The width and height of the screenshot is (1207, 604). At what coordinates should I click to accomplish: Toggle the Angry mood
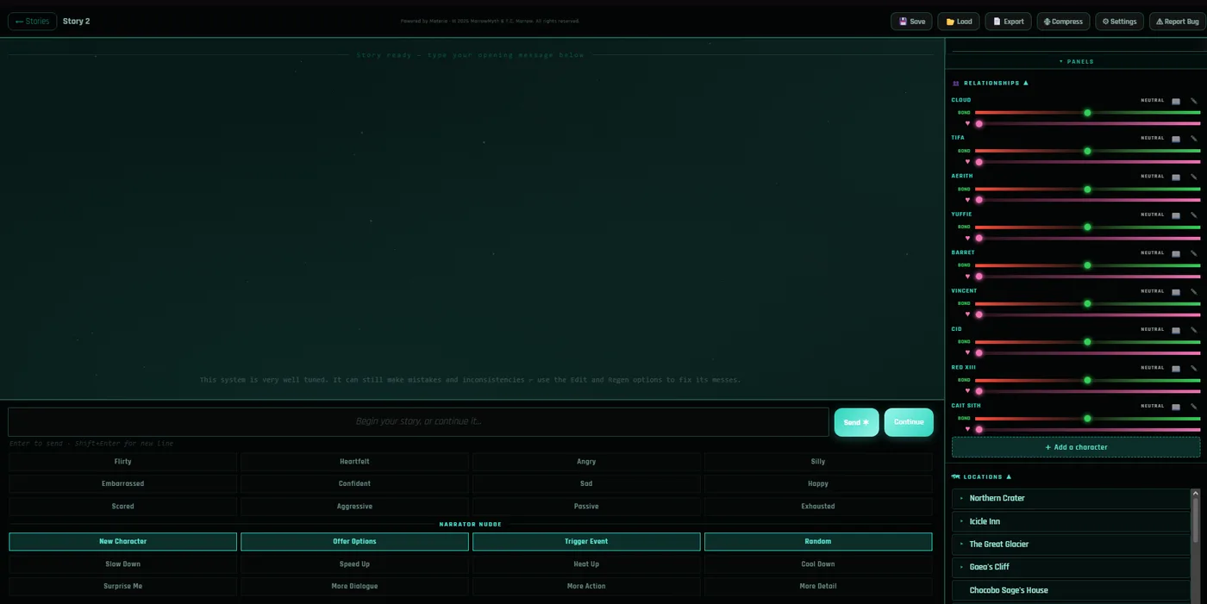coord(586,462)
